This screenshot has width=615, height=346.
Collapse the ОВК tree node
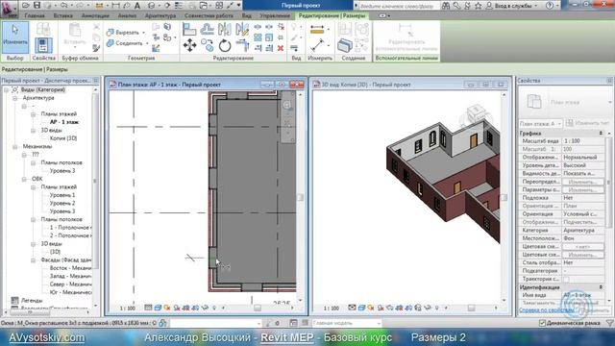(24, 180)
